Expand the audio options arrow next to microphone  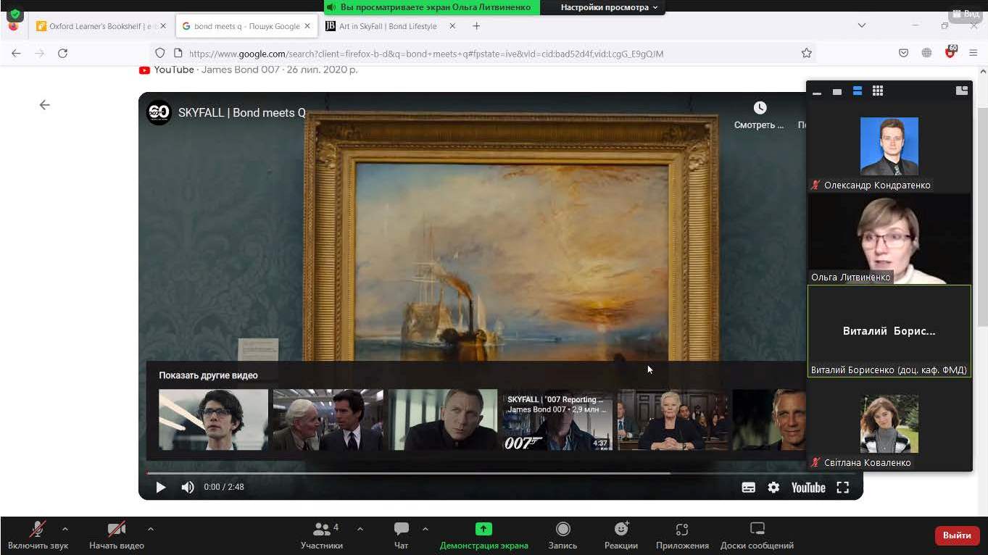65,529
